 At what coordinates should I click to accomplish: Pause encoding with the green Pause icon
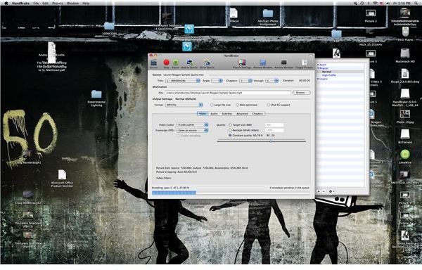coord(175,63)
